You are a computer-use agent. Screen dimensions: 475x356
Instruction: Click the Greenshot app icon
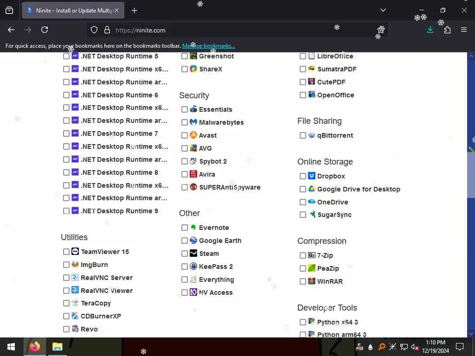click(193, 56)
